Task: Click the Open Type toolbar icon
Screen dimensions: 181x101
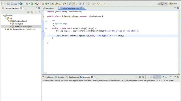Action: point(53,4)
